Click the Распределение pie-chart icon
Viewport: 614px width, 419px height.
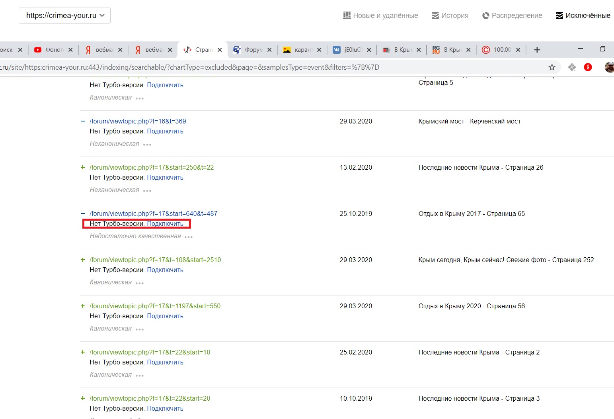[x=485, y=16]
